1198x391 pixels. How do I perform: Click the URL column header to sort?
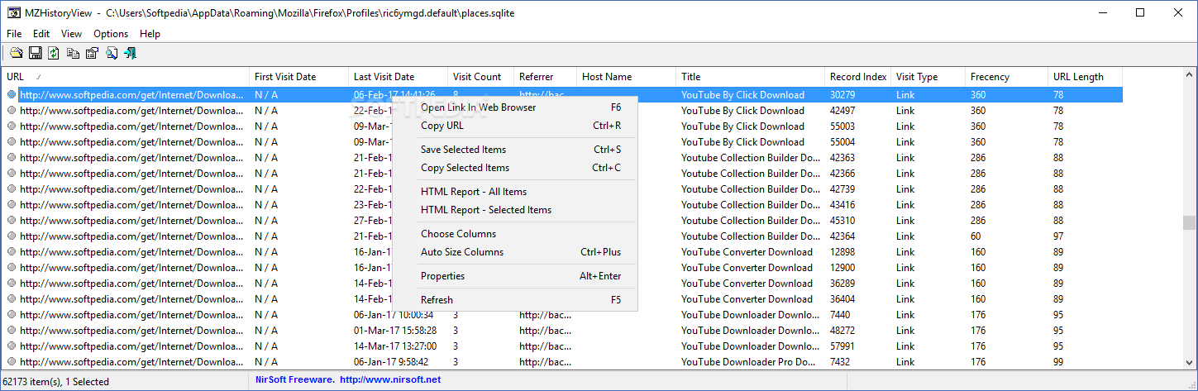(x=16, y=77)
